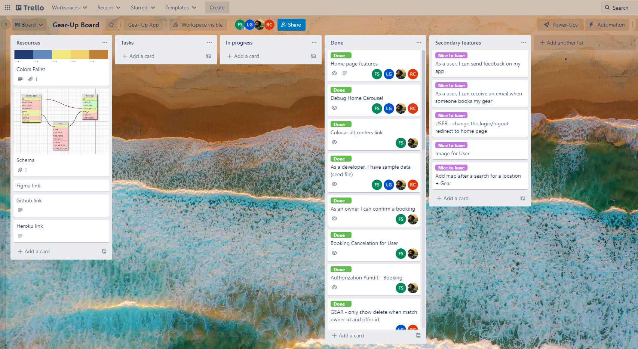Image resolution: width=638 pixels, height=349 pixels.
Task: Toggle watch eye on Booking Cancelation card
Action: (334, 253)
